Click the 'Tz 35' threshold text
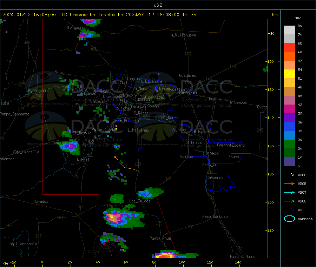This screenshot has height=267, width=316. coord(189,15)
